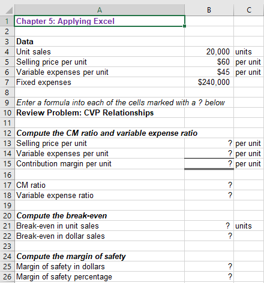Select the $45 variable expenses value
Image resolution: width=264 pixels, height=283 pixels.
pos(209,72)
